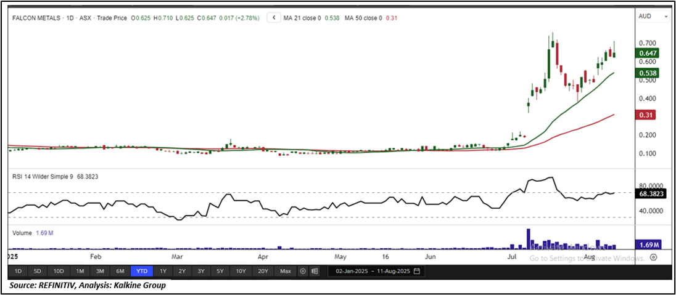Select the 5D time range
Image resolution: width=676 pixels, height=295 pixels.
click(x=38, y=272)
